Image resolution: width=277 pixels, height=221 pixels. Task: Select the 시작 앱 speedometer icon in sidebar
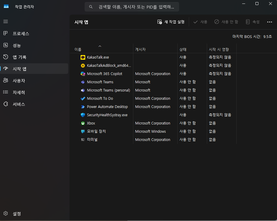(x=6, y=69)
